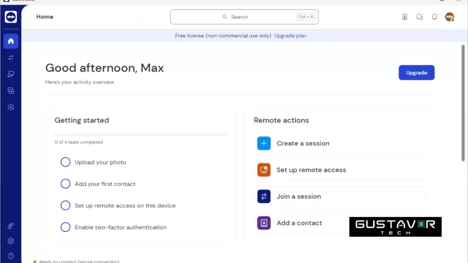This screenshot has height=263, width=468.
Task: Click the orange Set up remote access icon
Action: 264,170
